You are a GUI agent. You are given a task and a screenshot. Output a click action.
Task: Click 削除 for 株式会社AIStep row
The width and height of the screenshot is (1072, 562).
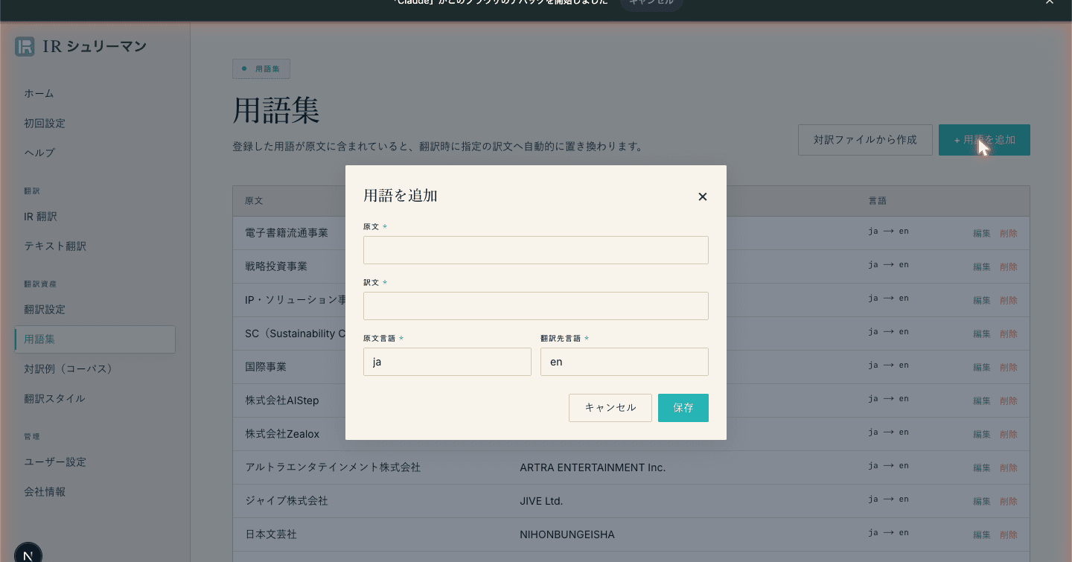pyautogui.click(x=1009, y=401)
